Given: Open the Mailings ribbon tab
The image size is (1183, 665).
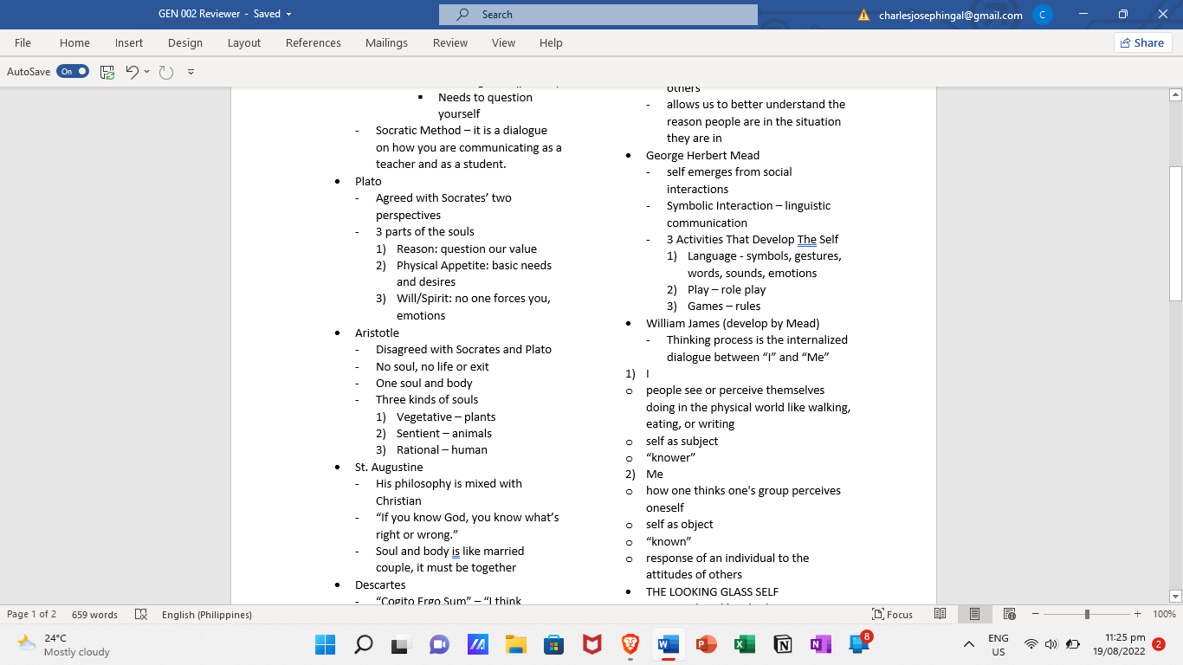Looking at the screenshot, I should 386,42.
